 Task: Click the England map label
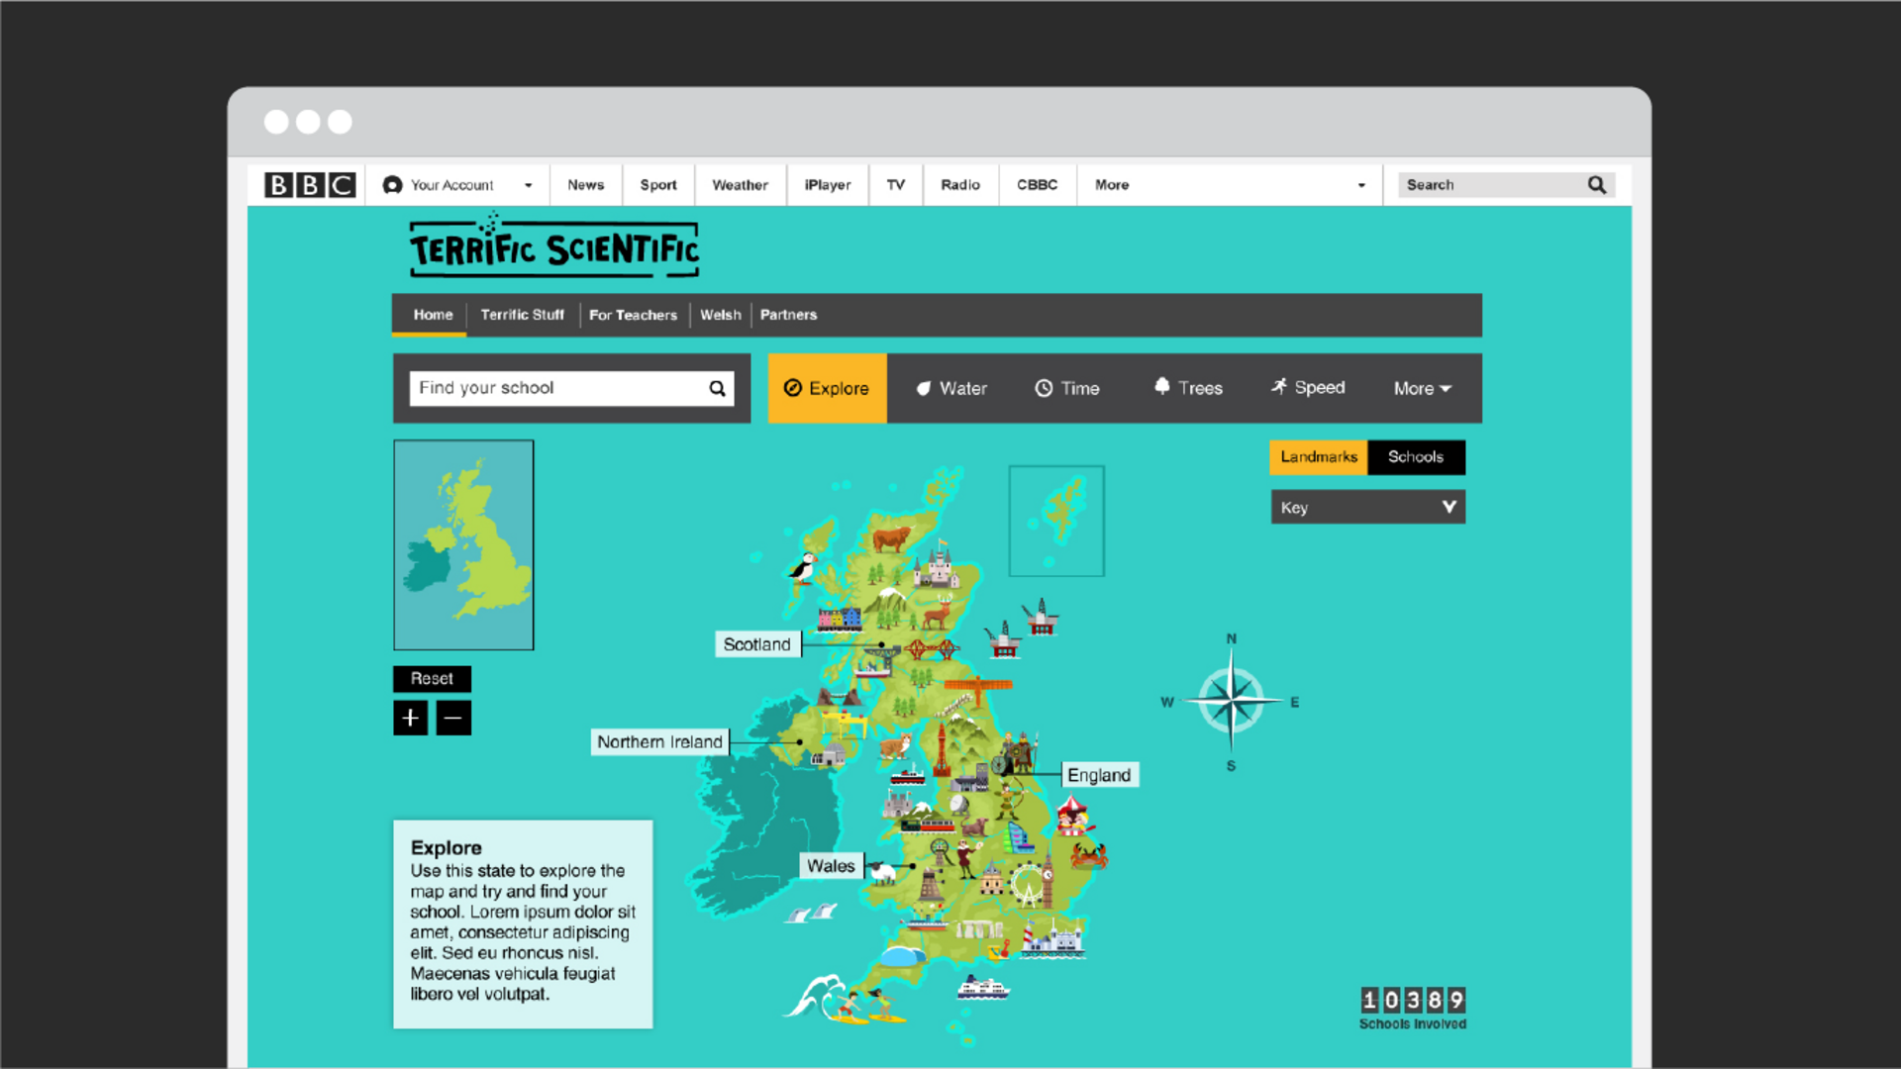(1099, 775)
